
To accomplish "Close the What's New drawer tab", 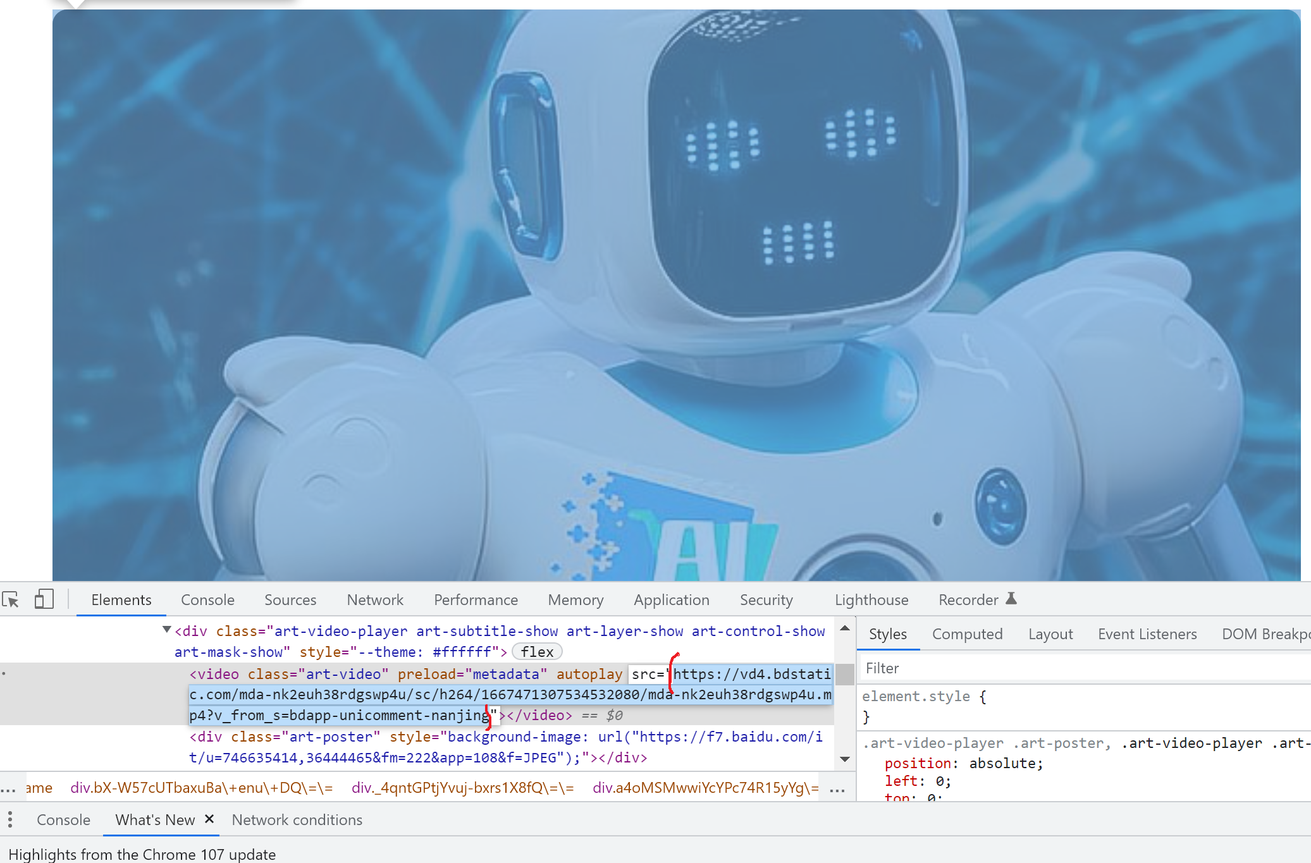I will click(x=209, y=819).
